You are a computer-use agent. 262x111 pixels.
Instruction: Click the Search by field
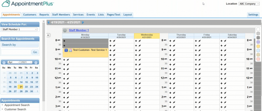[x=20, y=45]
